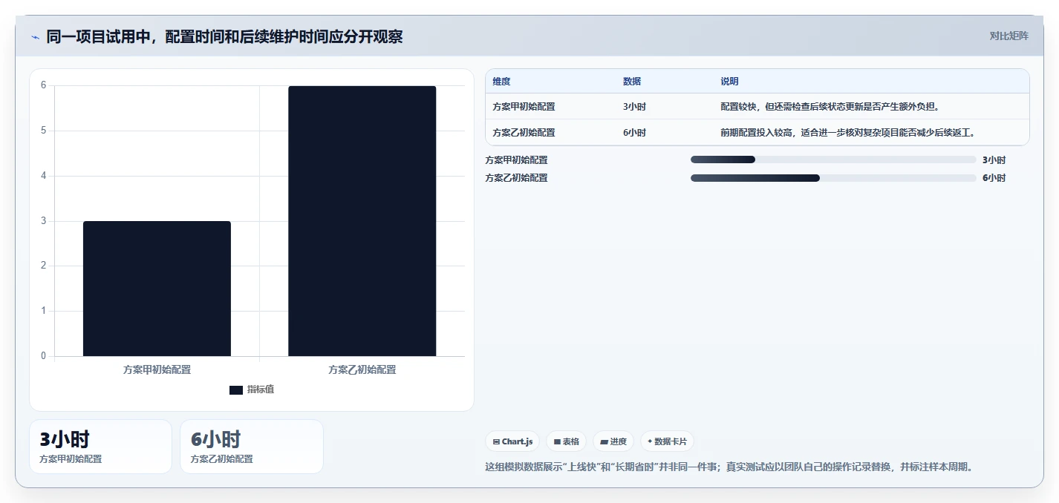
Task: Click the 数据 column header
Action: coord(632,82)
